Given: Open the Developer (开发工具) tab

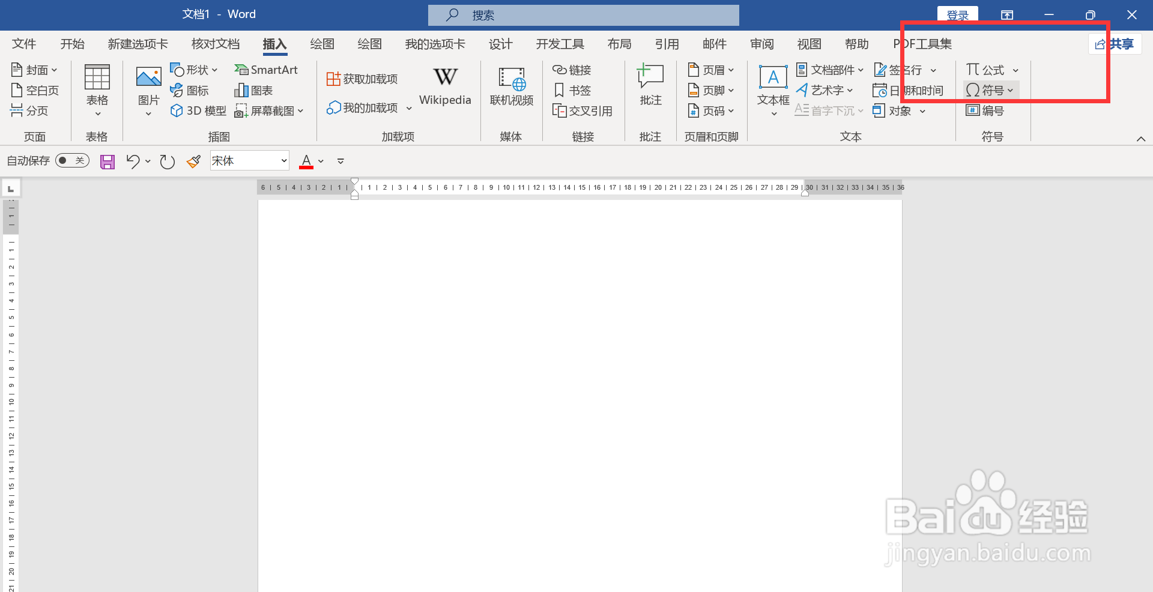Looking at the screenshot, I should coord(560,44).
